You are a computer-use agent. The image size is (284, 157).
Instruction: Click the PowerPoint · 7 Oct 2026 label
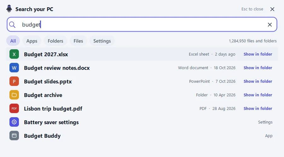pyautogui.click(x=212, y=81)
